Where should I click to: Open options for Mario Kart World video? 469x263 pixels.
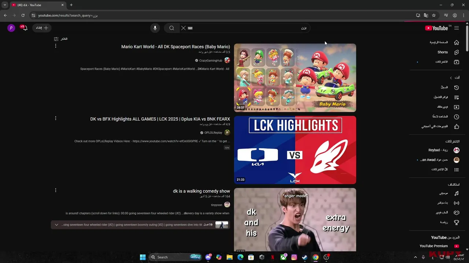click(x=56, y=46)
